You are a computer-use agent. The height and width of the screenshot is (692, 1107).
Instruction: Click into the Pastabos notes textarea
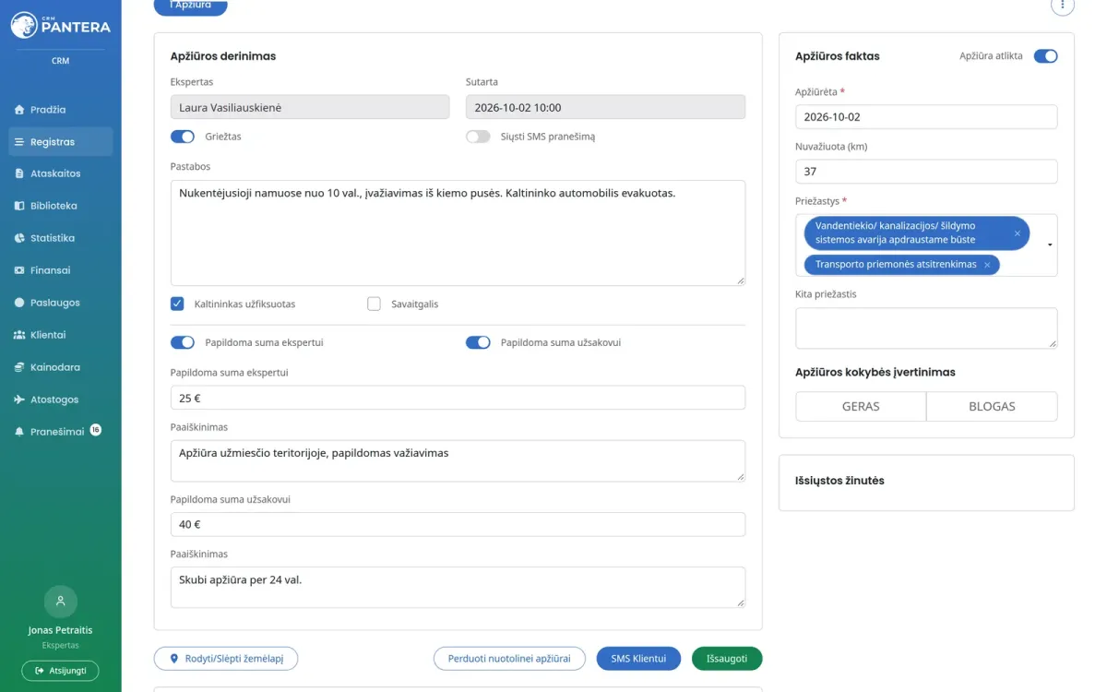click(x=458, y=233)
